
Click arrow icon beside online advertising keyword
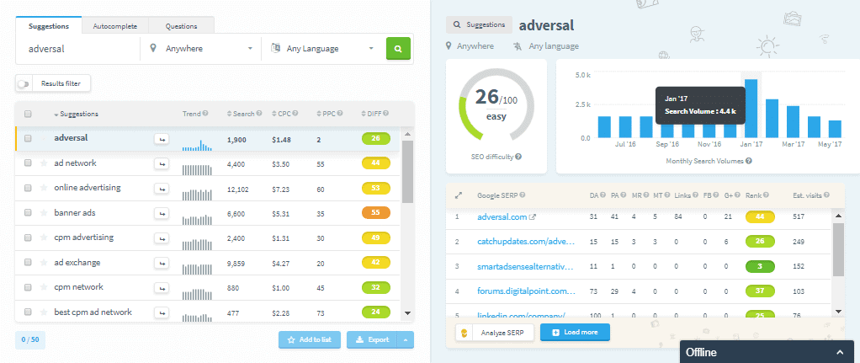[x=162, y=189]
